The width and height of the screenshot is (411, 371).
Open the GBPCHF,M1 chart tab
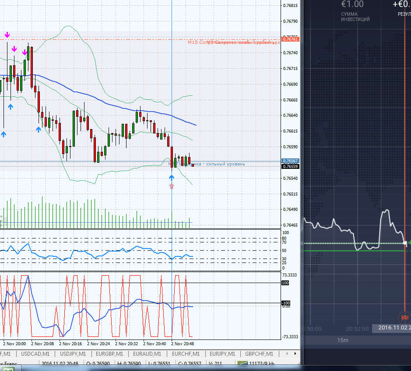click(x=259, y=353)
